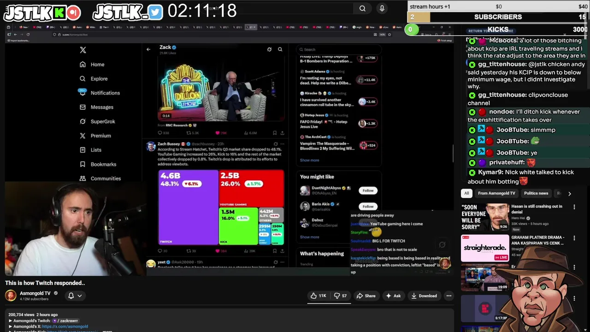Click Show more under the hosting list

(309, 160)
